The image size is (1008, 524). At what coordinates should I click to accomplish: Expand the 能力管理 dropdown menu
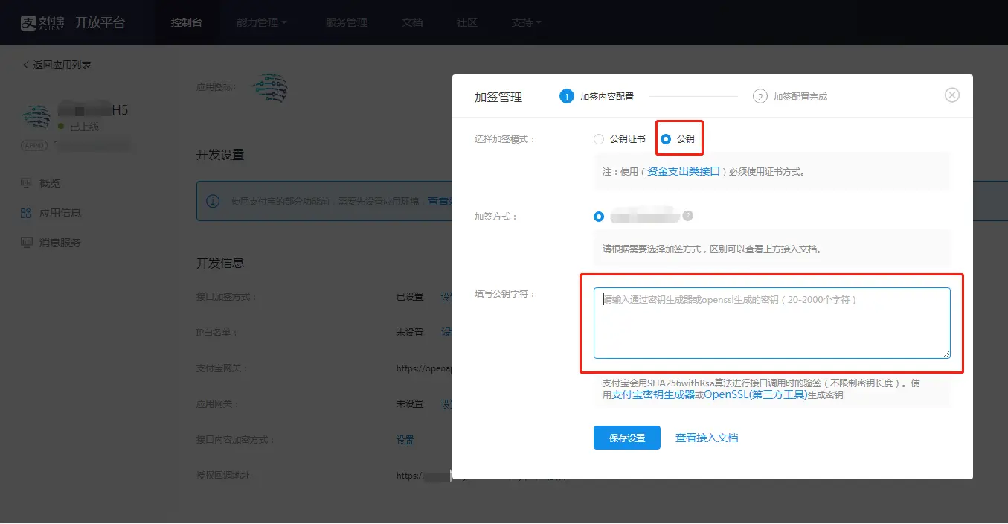(x=261, y=22)
